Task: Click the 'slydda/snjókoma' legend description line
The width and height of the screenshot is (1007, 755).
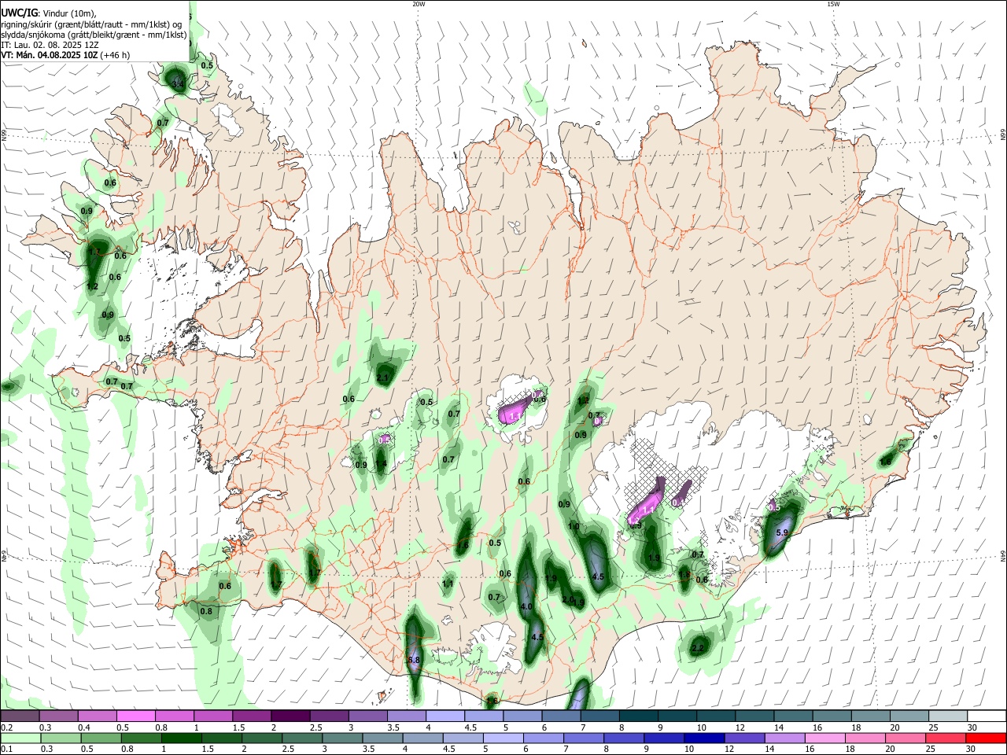Action: point(94,35)
